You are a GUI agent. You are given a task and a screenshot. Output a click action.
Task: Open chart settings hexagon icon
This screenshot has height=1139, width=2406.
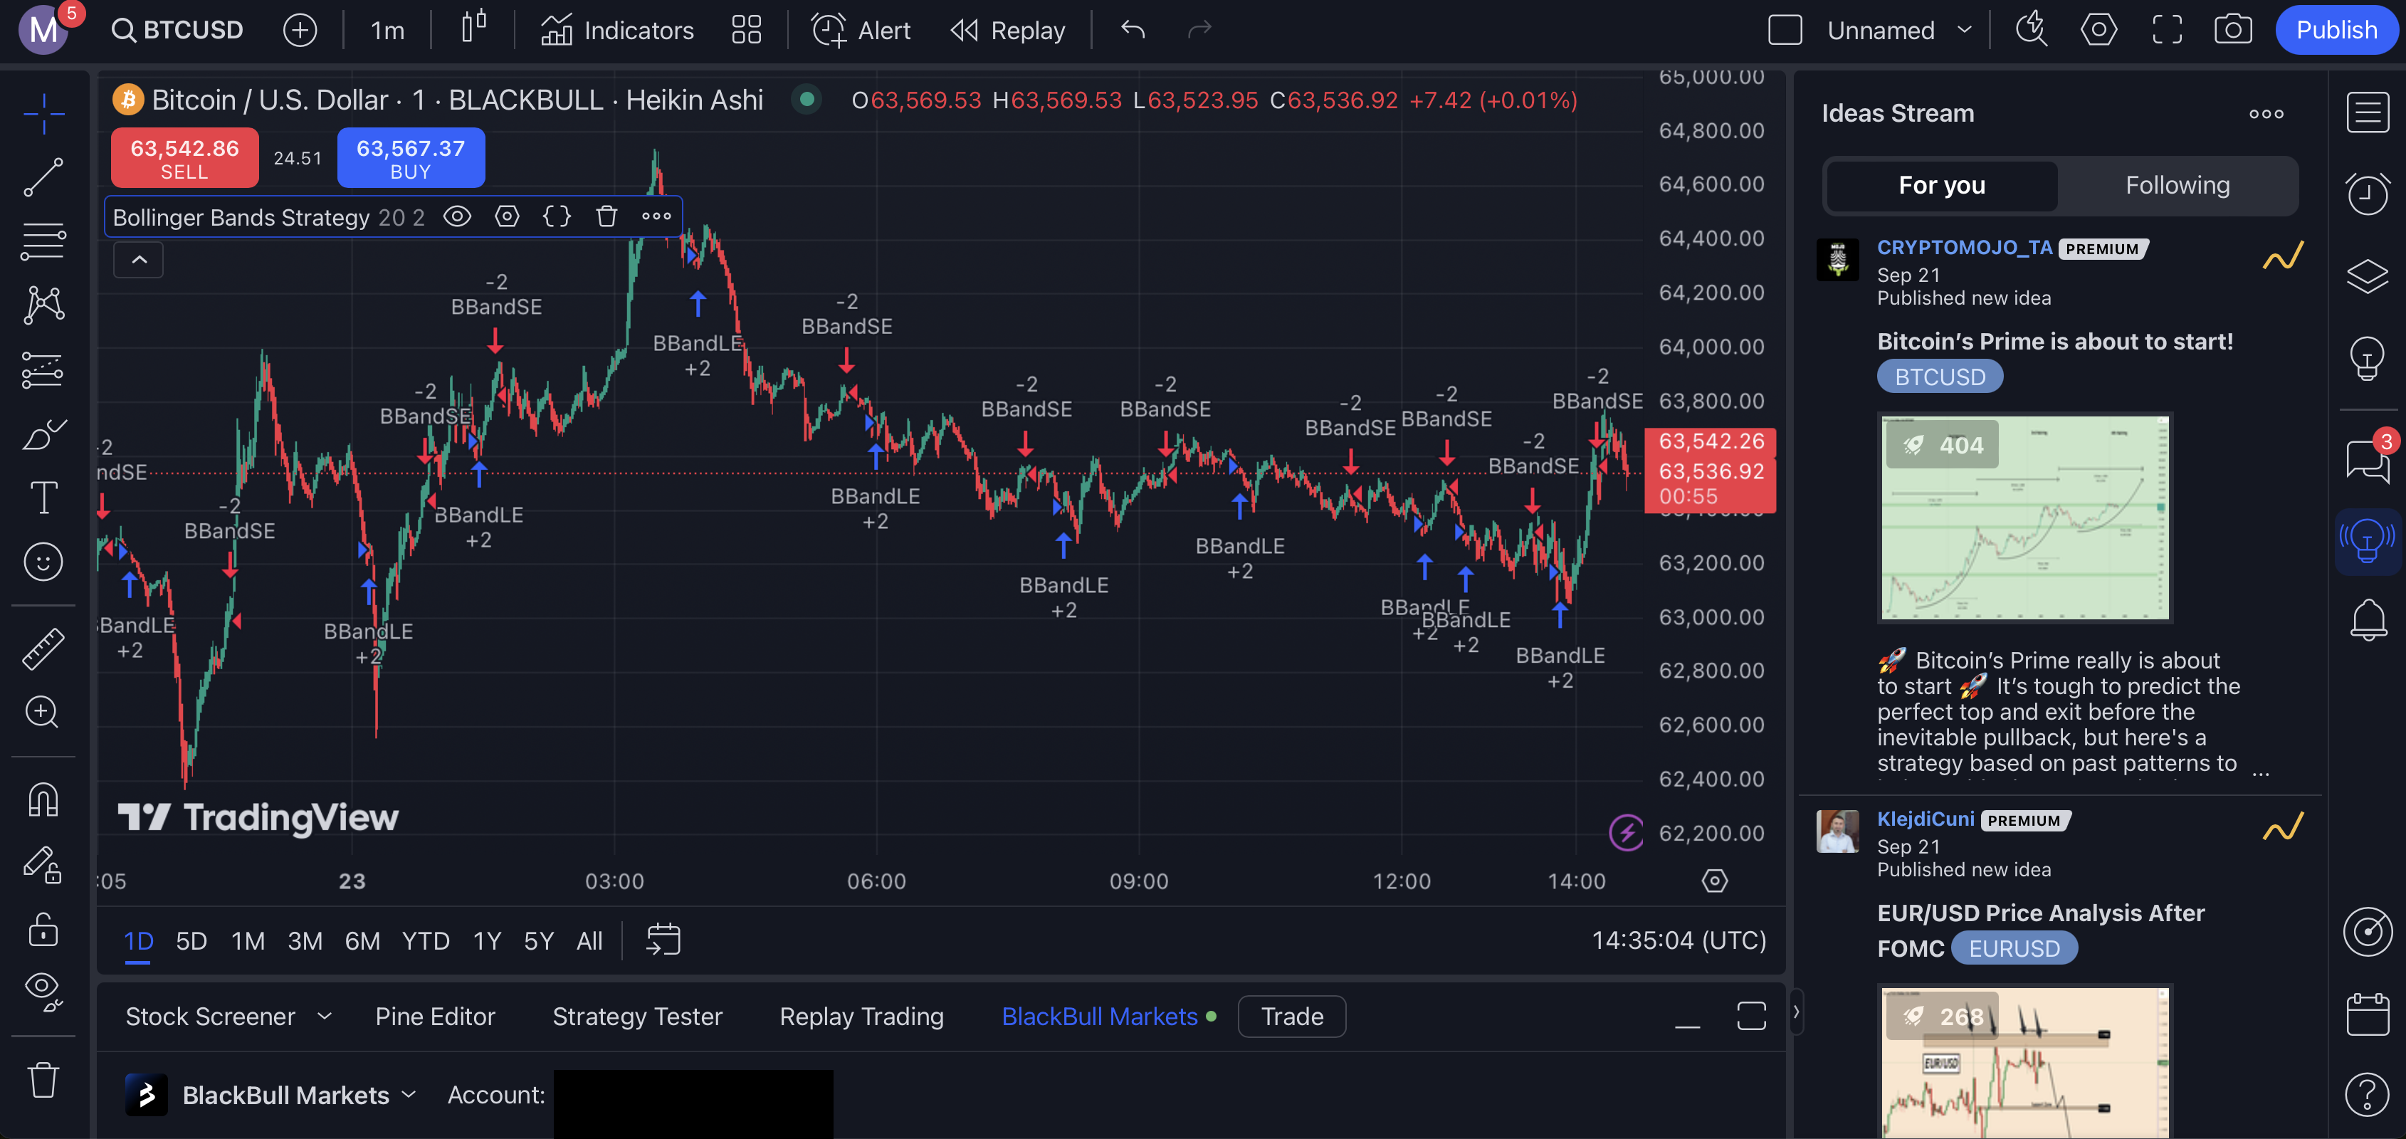pos(2098,30)
